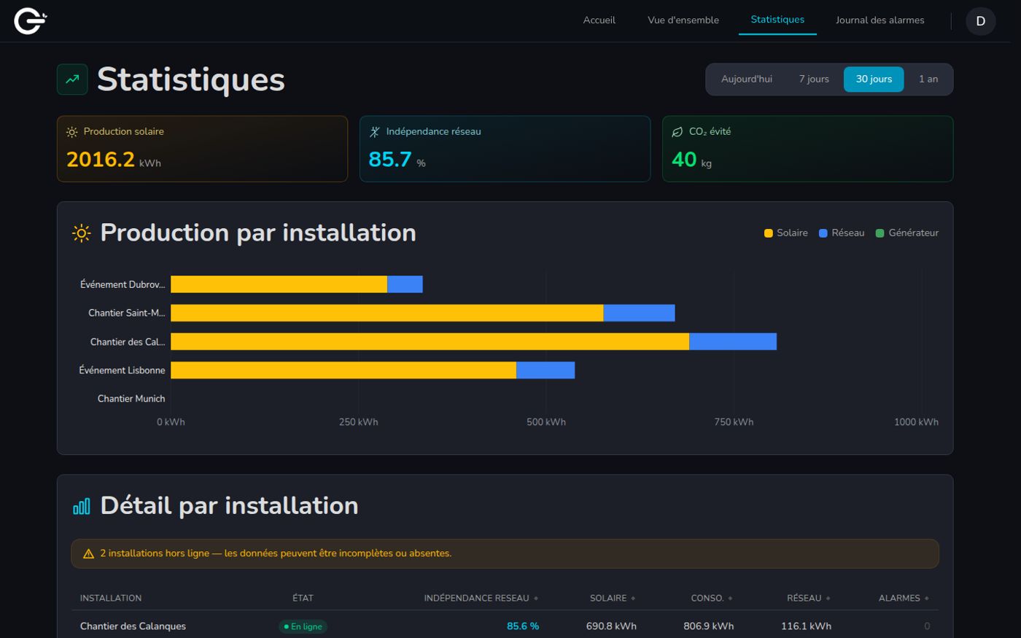Screen dimensions: 1021x638
Task: Open the Chantier des Calanques table row
Action: pos(505,626)
